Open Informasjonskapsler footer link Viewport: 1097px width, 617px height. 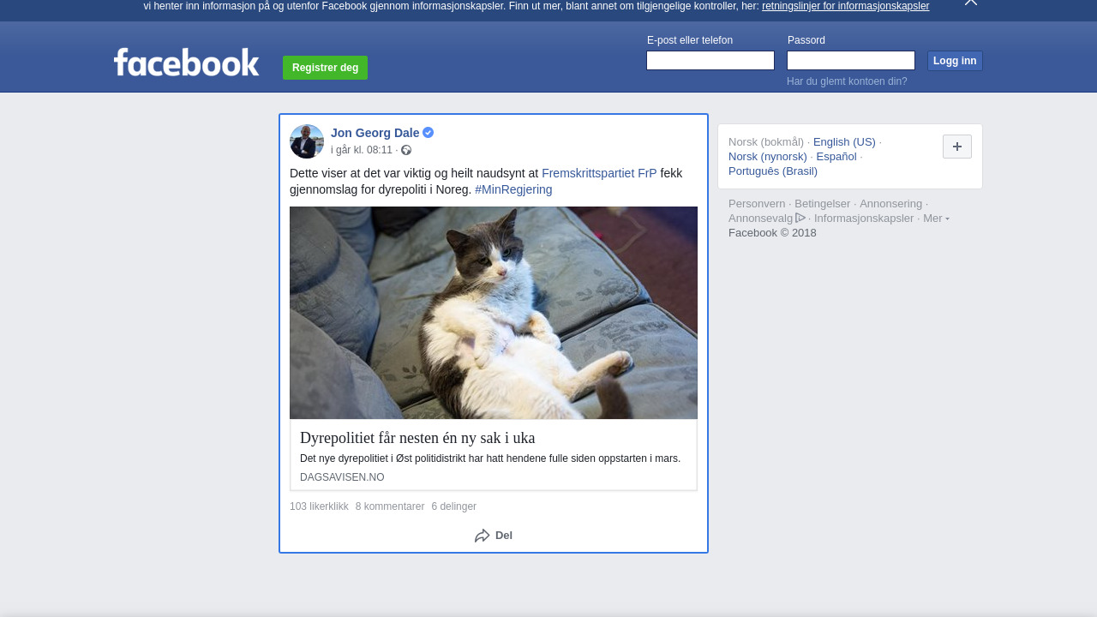coord(864,218)
